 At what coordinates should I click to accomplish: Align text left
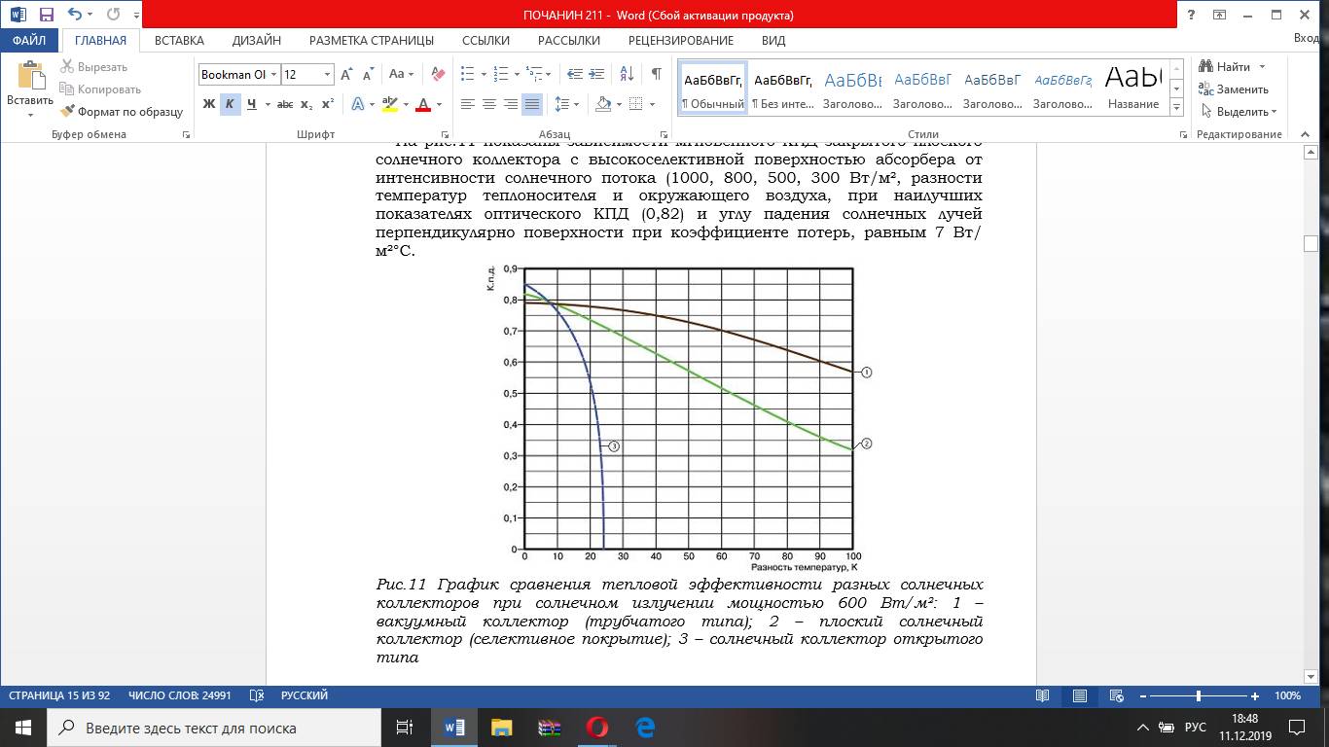tap(468, 104)
